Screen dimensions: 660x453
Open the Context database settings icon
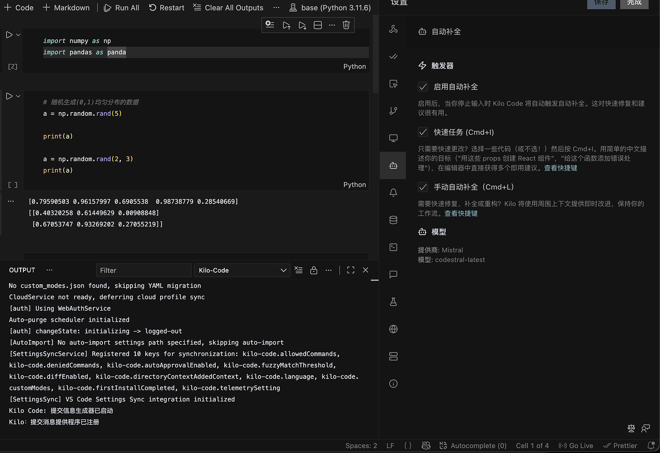[394, 220]
